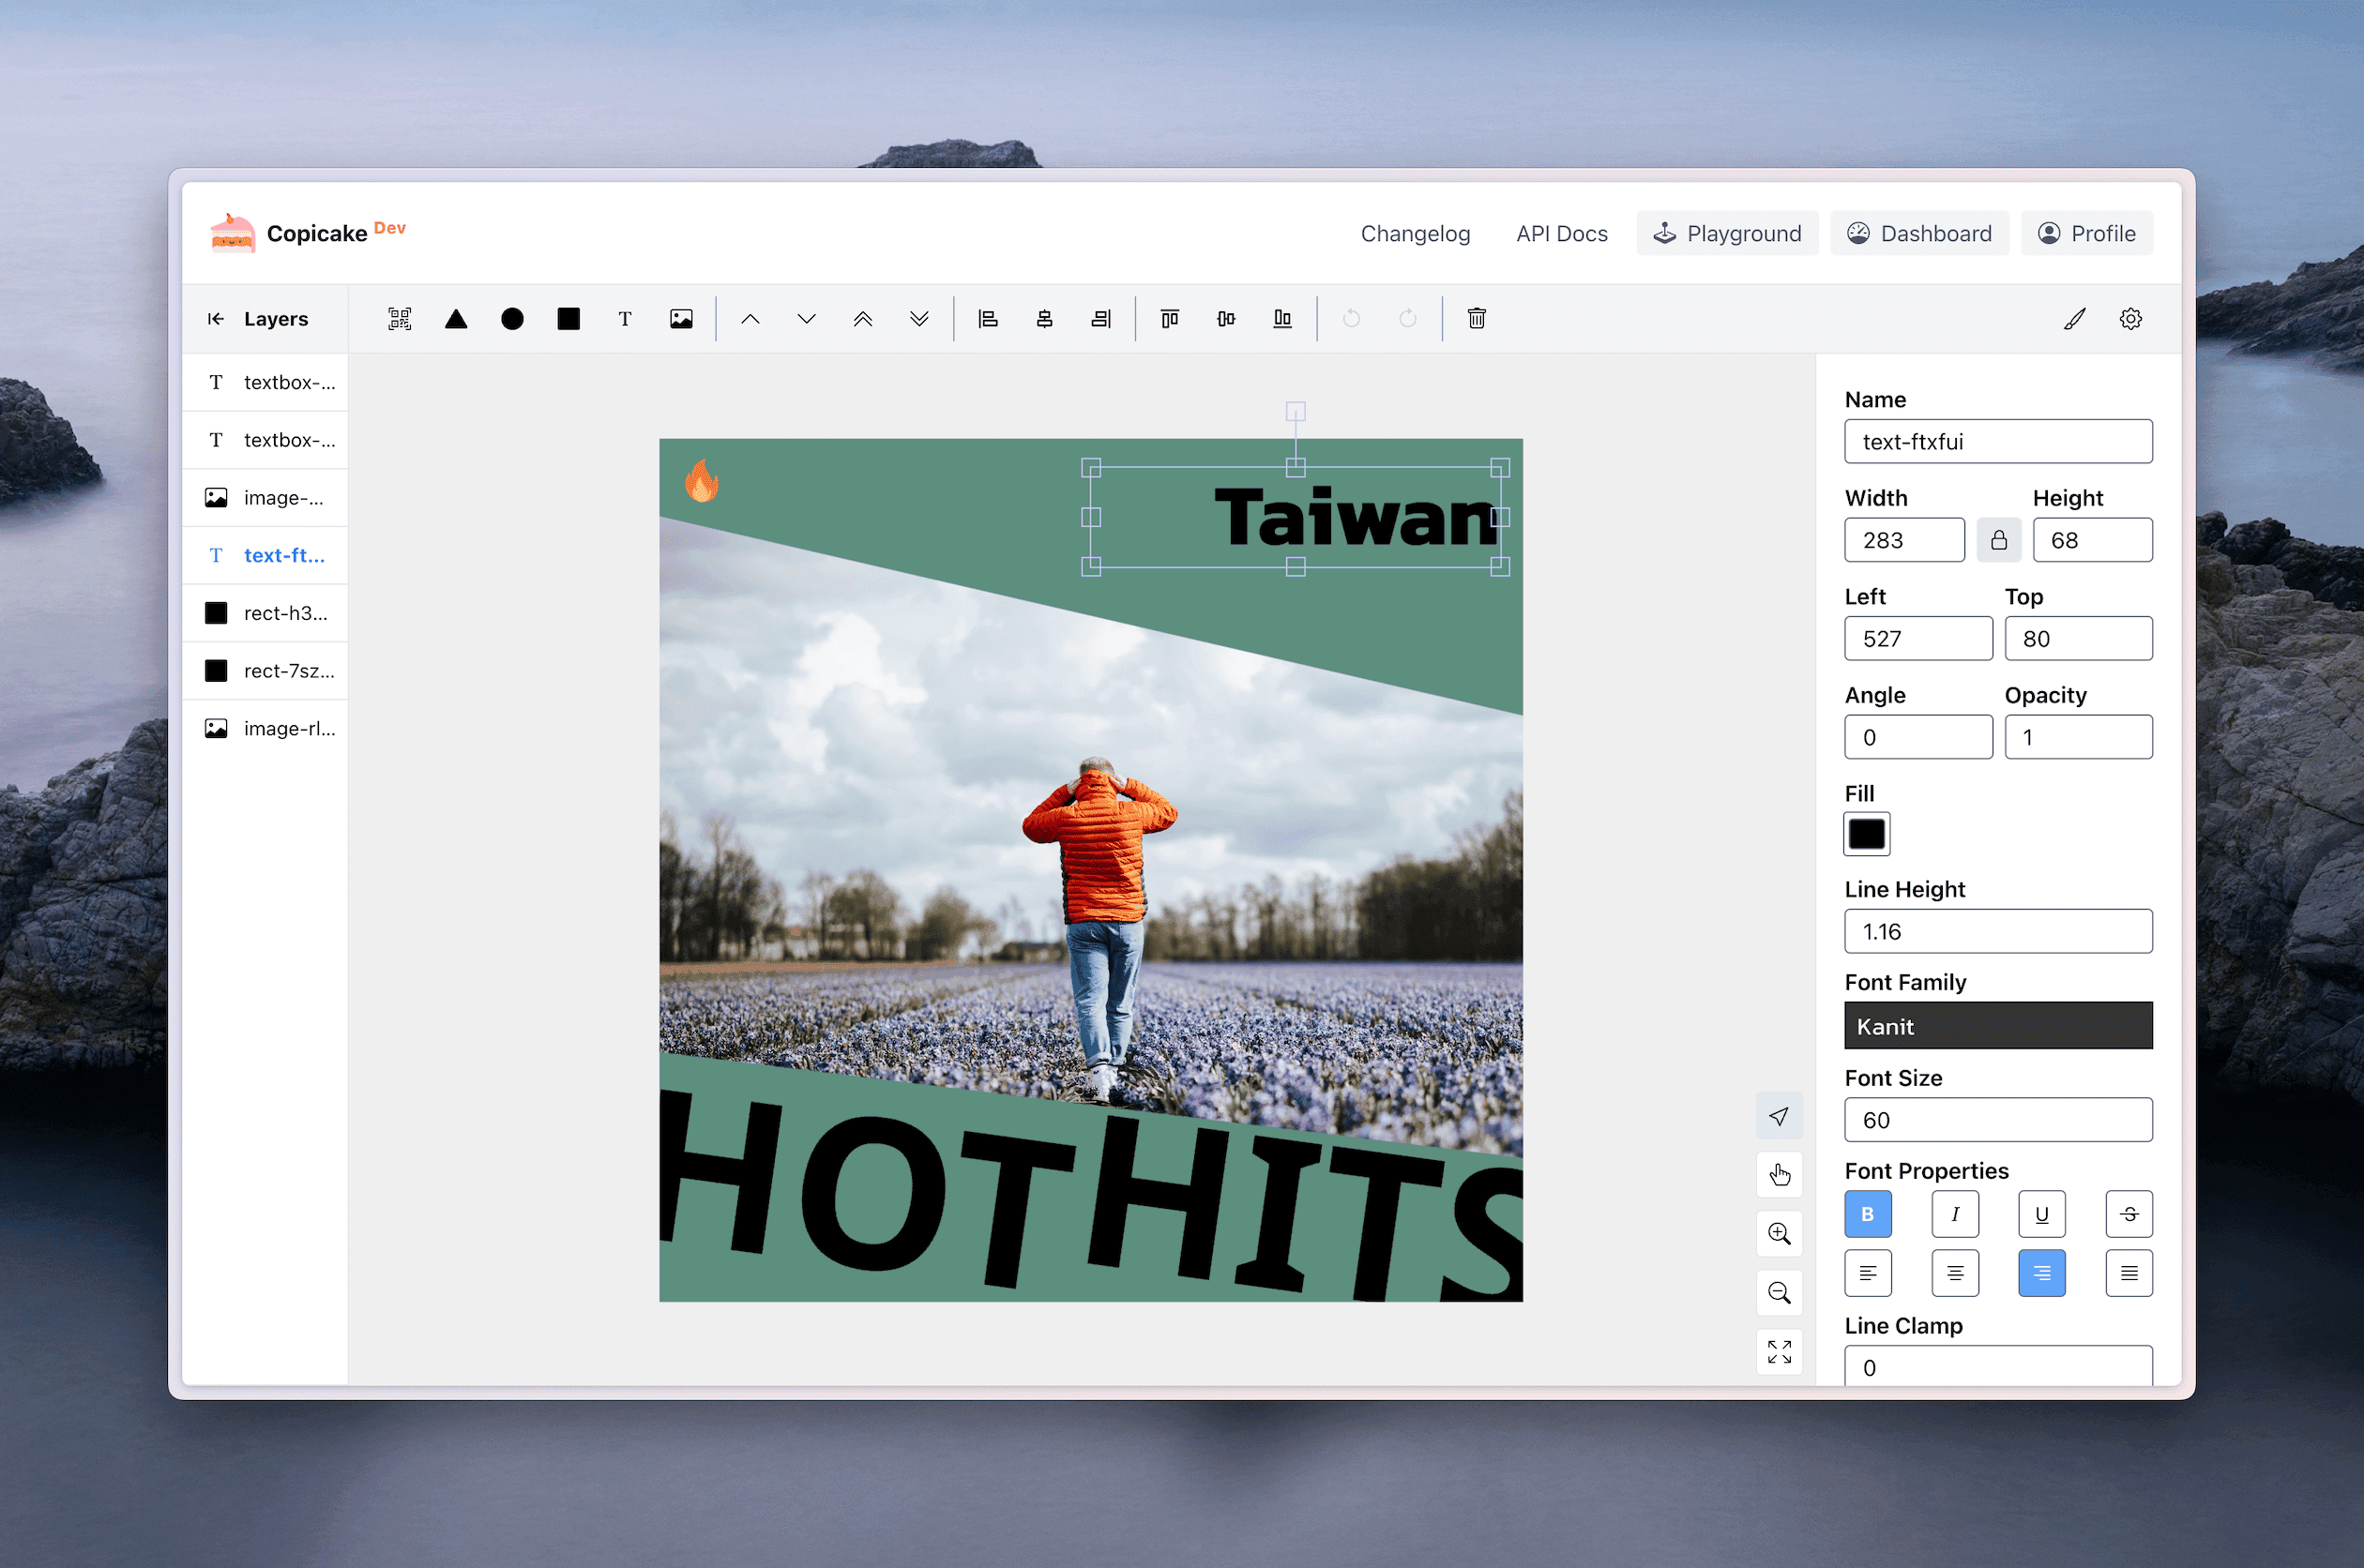Select the hand pan tool
The height and width of the screenshot is (1568, 2364).
[x=1779, y=1175]
